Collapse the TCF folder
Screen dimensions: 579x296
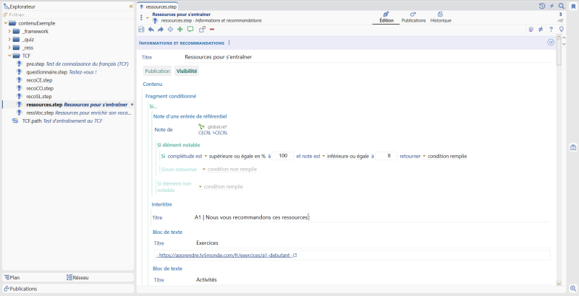[9, 56]
